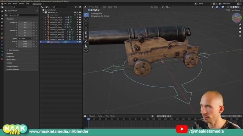Viewport: 243px width, 136px height.
Task: Open the viewport Pose menu
Action: click(x=115, y=7)
